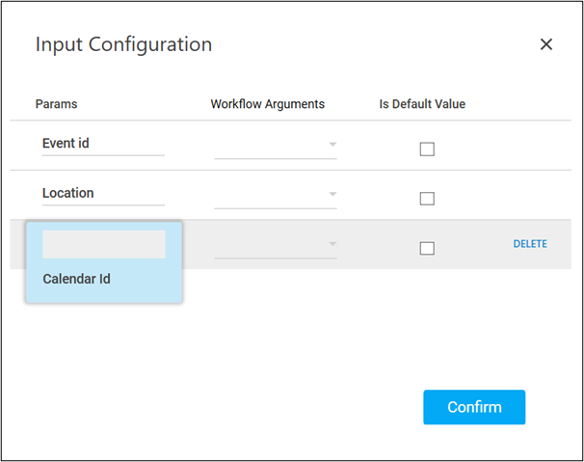
Task: Delete the highlighted parameter row
Action: coord(529,244)
